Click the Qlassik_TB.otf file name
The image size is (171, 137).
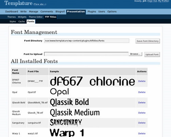point(35,113)
